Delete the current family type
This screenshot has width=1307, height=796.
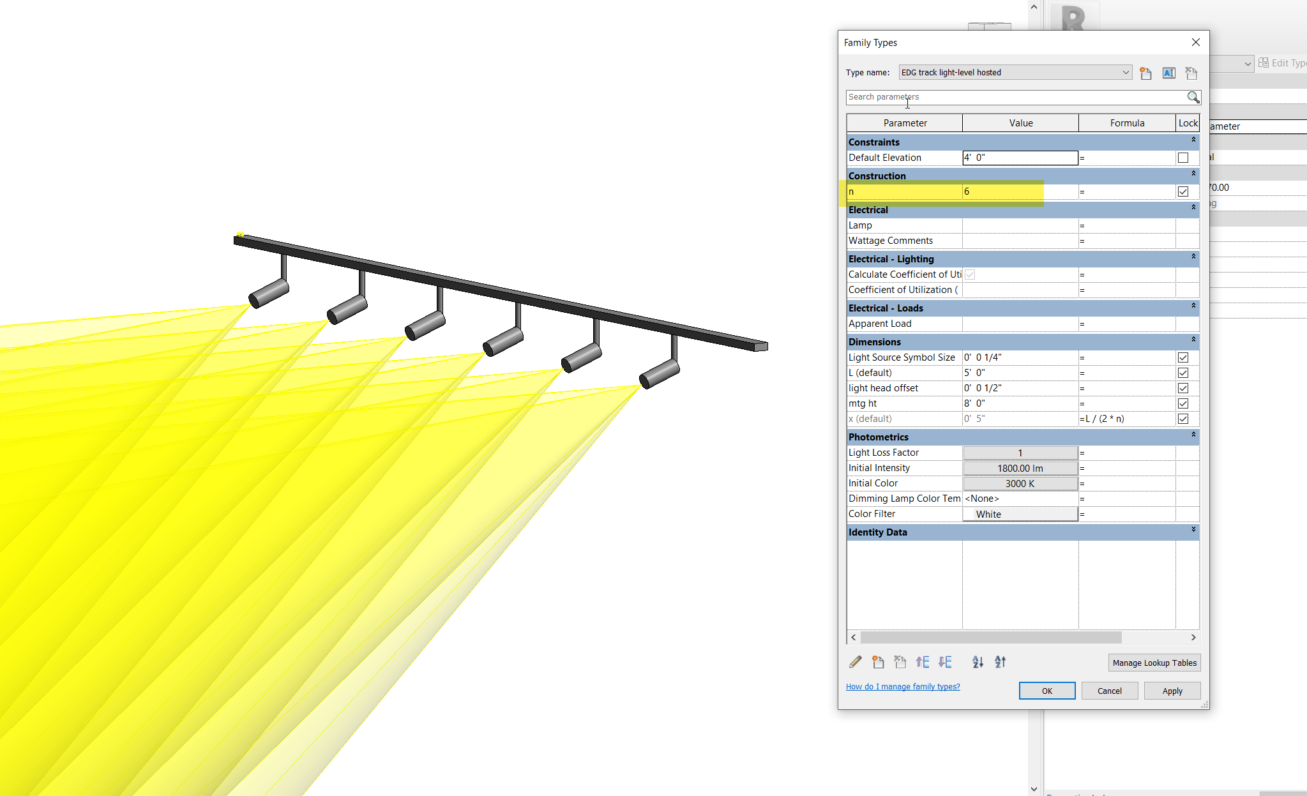pos(1190,73)
